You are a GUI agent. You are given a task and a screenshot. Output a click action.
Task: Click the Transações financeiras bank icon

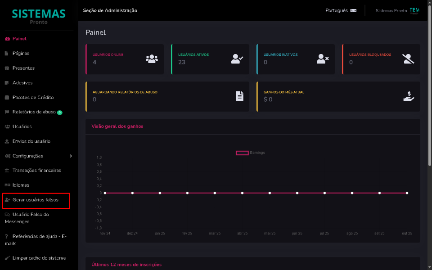(8, 170)
